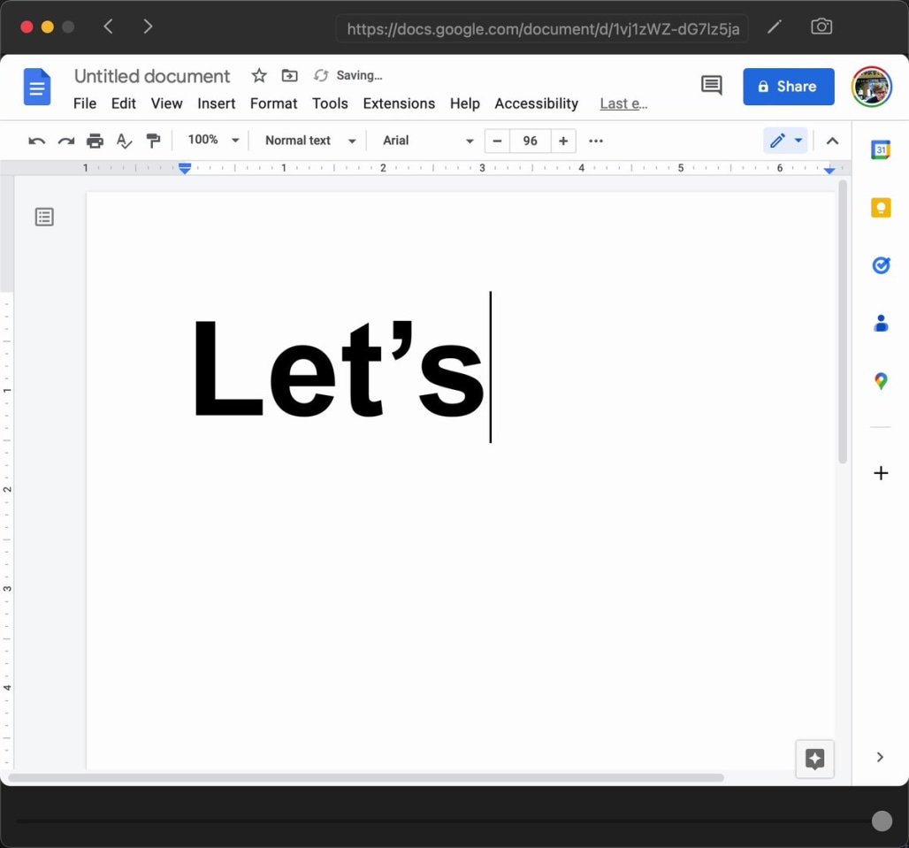Open the zoom 100% dropdown

click(x=213, y=141)
